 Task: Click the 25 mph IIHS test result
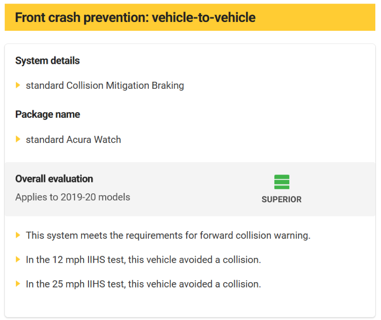143,284
